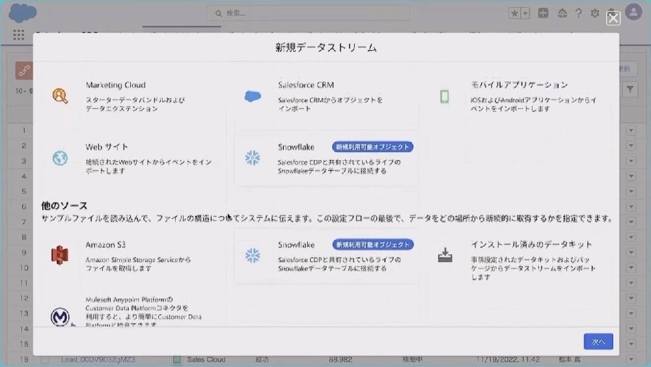This screenshot has height=367, width=651.
Task: Click the インストール済みのデータキット title
Action: pyautogui.click(x=531, y=245)
